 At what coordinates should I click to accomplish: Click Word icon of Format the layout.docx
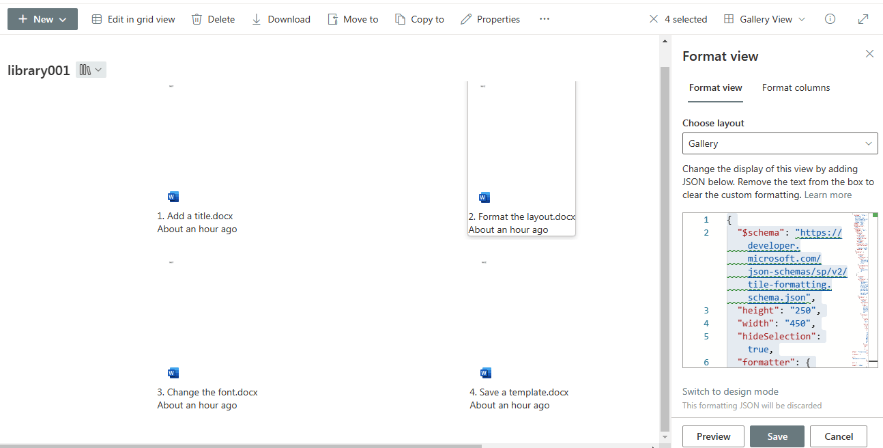[x=484, y=197]
